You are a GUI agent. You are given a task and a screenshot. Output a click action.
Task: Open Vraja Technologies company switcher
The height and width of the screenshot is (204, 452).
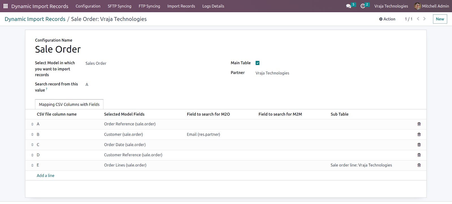click(391, 6)
